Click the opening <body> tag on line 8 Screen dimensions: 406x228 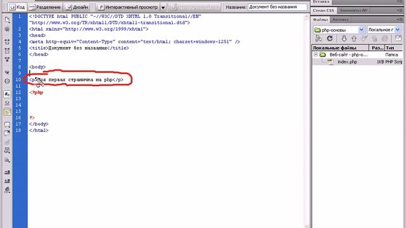(37, 67)
